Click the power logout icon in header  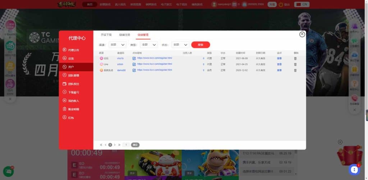[x=281, y=4]
